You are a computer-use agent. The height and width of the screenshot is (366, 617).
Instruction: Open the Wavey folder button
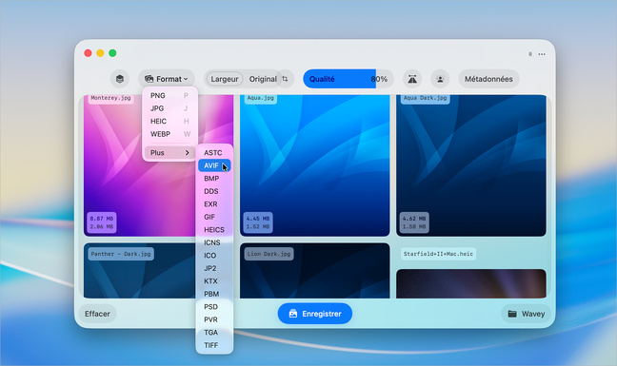coord(527,314)
